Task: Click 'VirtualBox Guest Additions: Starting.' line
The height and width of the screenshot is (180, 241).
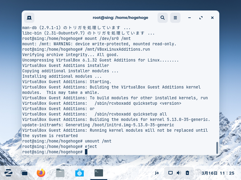Action: [67, 82]
